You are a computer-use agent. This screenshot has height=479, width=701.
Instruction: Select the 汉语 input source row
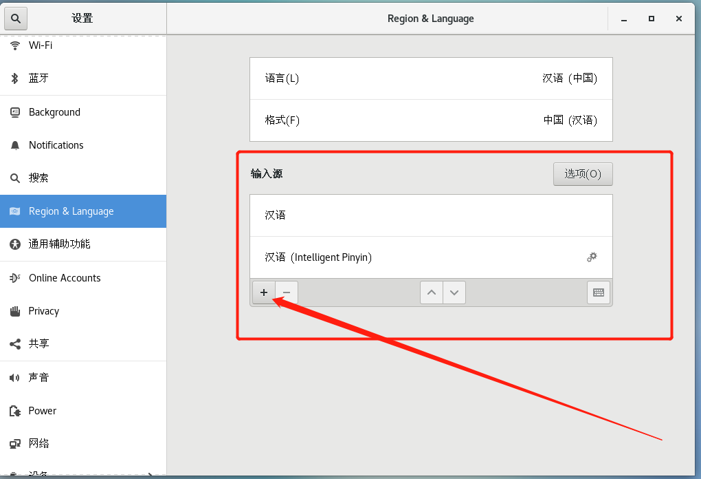(x=431, y=215)
